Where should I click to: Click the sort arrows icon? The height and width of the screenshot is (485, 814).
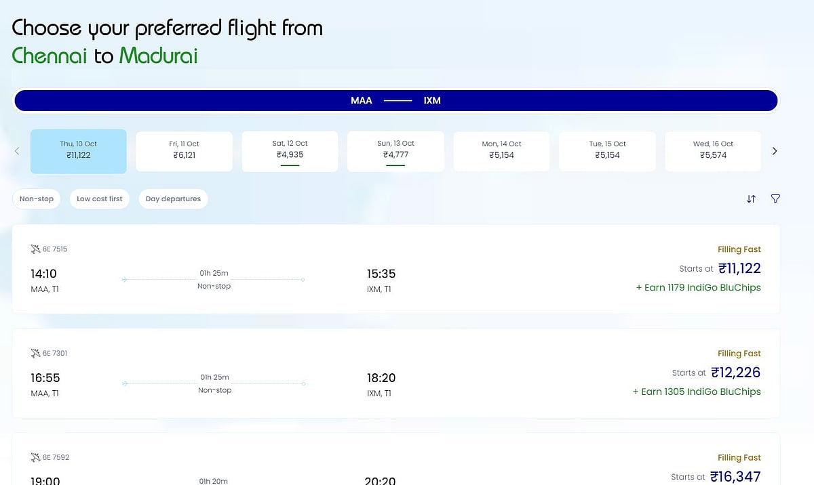[x=751, y=199]
